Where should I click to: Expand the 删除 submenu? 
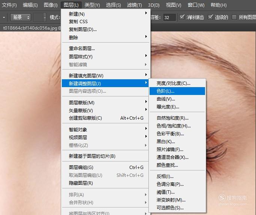[105, 37]
